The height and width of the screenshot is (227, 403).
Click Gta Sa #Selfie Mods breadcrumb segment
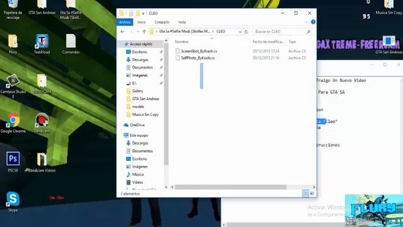(184, 32)
